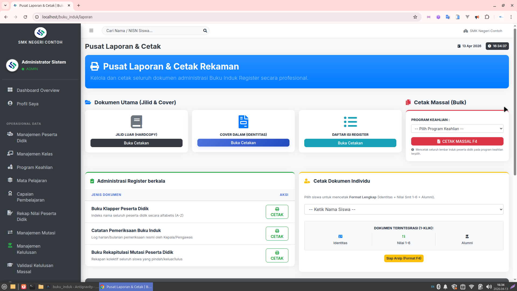Click the cover dalam document icon
Viewport: 517px width, 291px height.
click(243, 122)
